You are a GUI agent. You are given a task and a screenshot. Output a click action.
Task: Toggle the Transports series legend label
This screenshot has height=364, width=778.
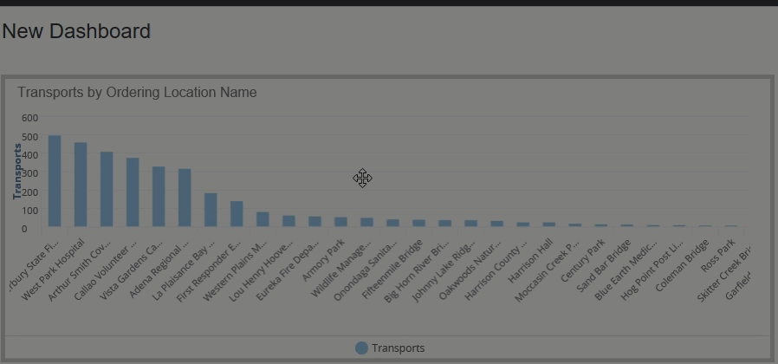coord(398,348)
